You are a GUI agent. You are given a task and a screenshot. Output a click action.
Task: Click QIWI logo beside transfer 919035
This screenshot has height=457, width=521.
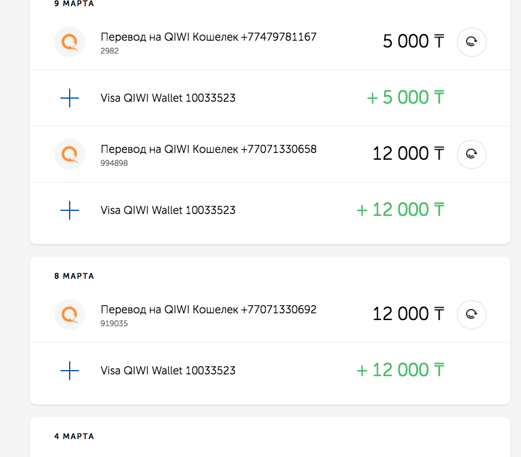(70, 315)
